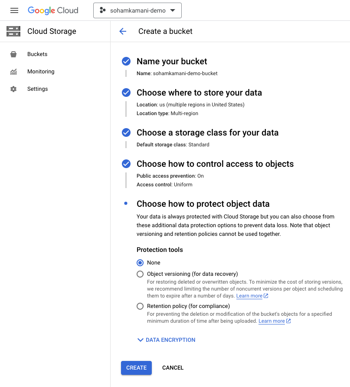The width and height of the screenshot is (350, 387).
Task: Open the sohamkamani-demo project dropdown
Action: click(137, 10)
